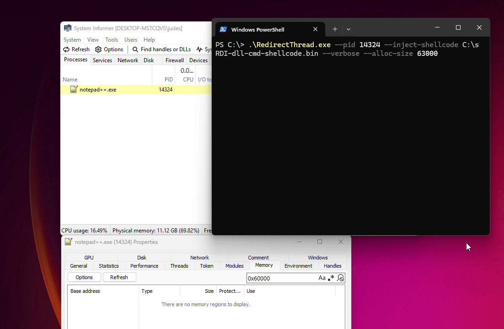Close the Windows PowerShell tab

click(315, 29)
